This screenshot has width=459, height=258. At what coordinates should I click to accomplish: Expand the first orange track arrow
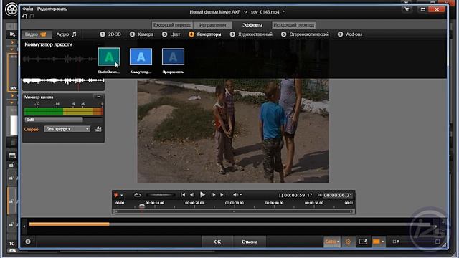point(12,43)
